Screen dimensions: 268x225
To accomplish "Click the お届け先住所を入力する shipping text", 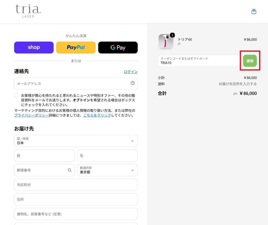I will 238,84.
